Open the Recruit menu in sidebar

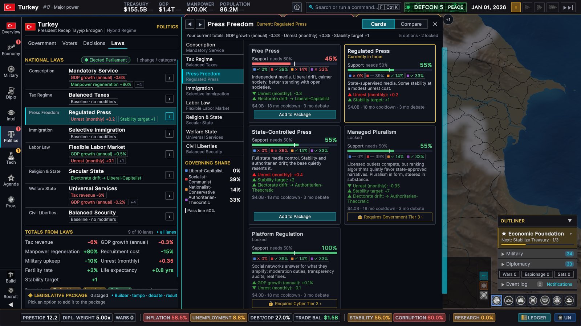click(11, 293)
